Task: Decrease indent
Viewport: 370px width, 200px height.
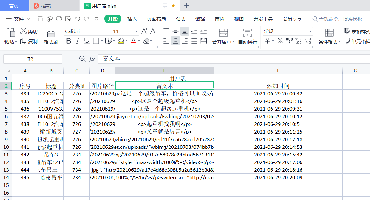Action: tap(194, 31)
